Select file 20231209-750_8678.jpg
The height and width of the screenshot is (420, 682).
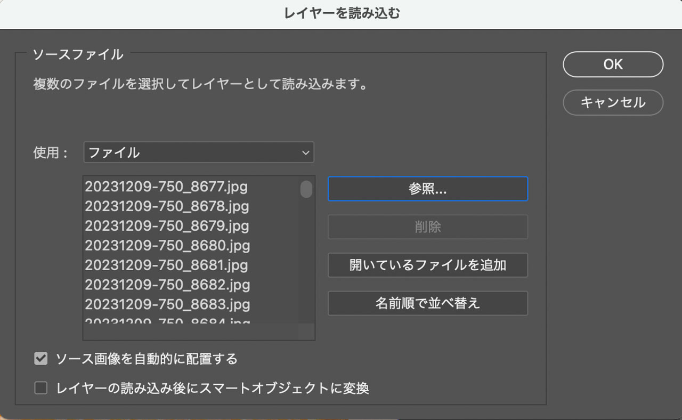pos(167,206)
